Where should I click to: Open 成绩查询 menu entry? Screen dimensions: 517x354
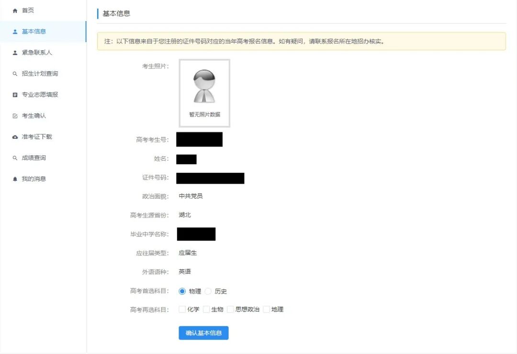pos(43,158)
